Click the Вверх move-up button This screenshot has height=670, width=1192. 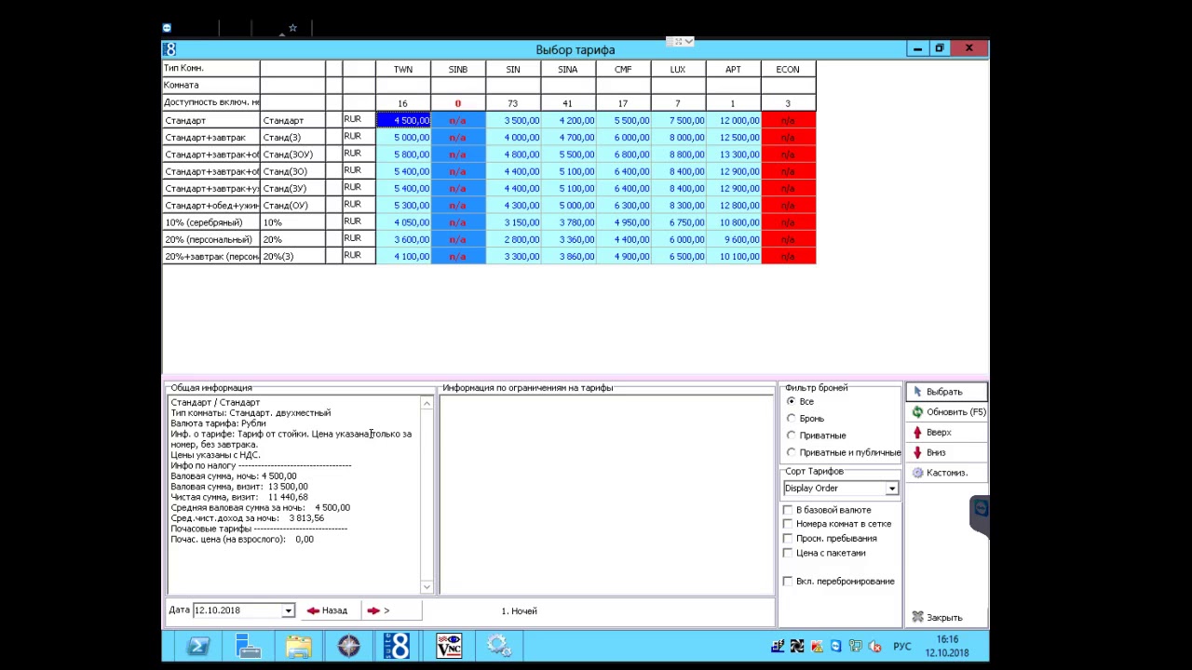click(x=945, y=432)
